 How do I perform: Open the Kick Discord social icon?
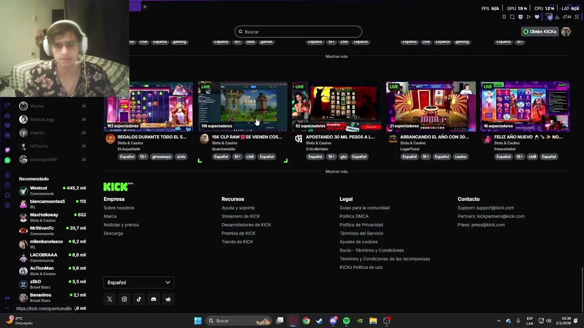pyautogui.click(x=153, y=299)
